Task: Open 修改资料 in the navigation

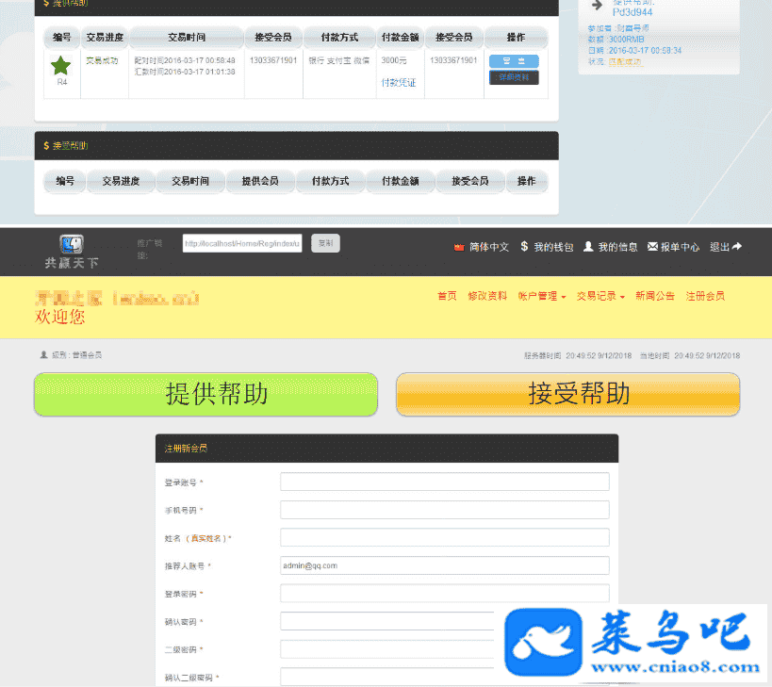Action: click(487, 296)
